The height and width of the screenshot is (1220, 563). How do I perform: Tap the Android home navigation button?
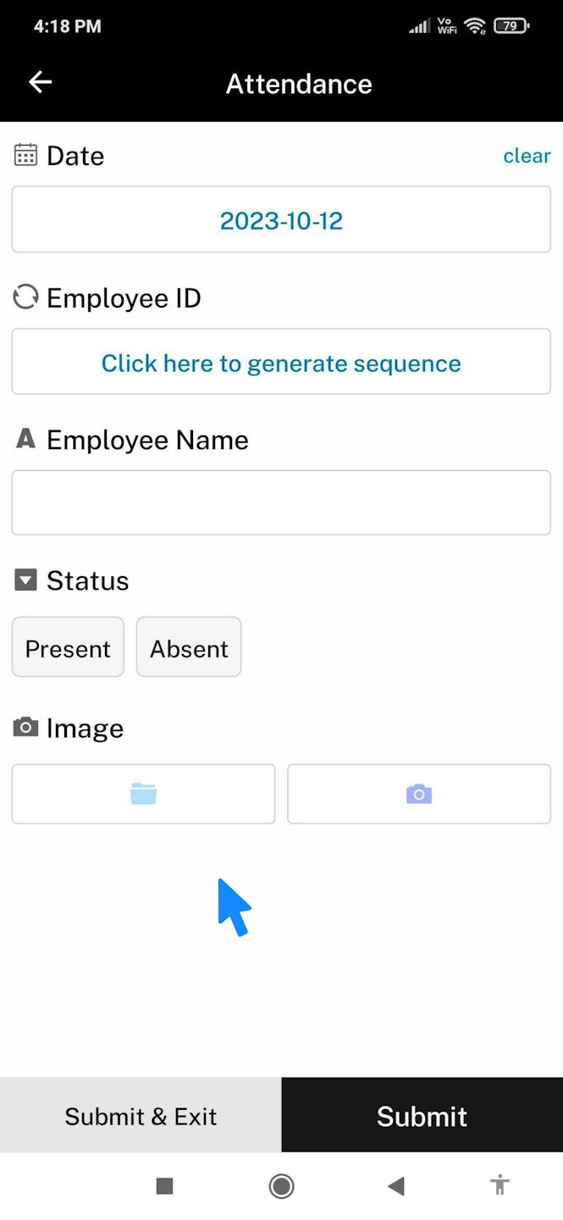[281, 1186]
